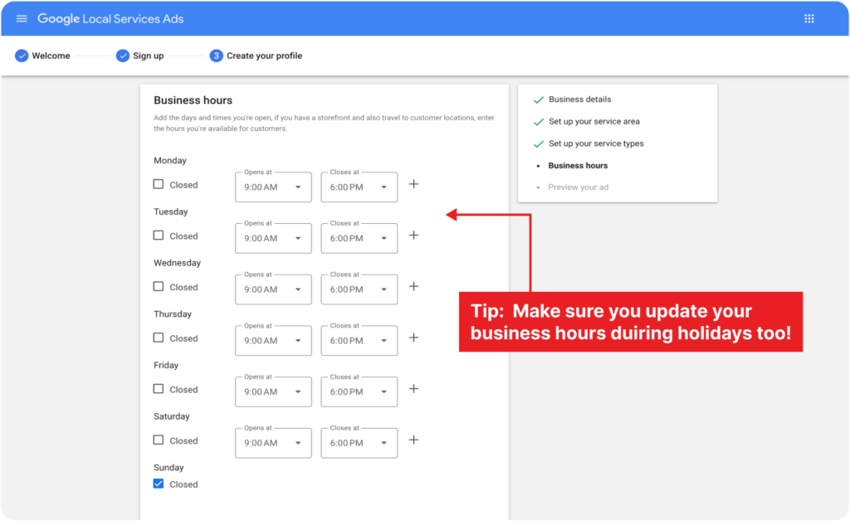This screenshot has height=525, width=850.
Task: Click the Saturday day label
Action: pos(171,416)
